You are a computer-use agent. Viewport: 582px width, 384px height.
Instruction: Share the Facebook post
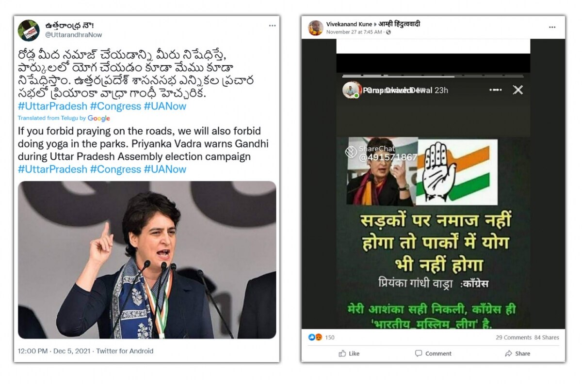[517, 353]
